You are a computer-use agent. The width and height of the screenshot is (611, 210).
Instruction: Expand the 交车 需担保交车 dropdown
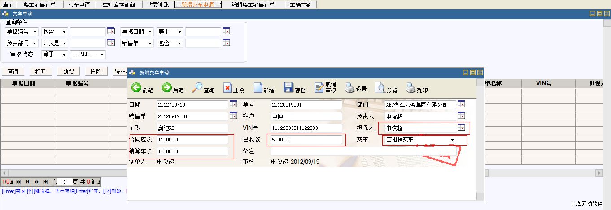(x=452, y=140)
